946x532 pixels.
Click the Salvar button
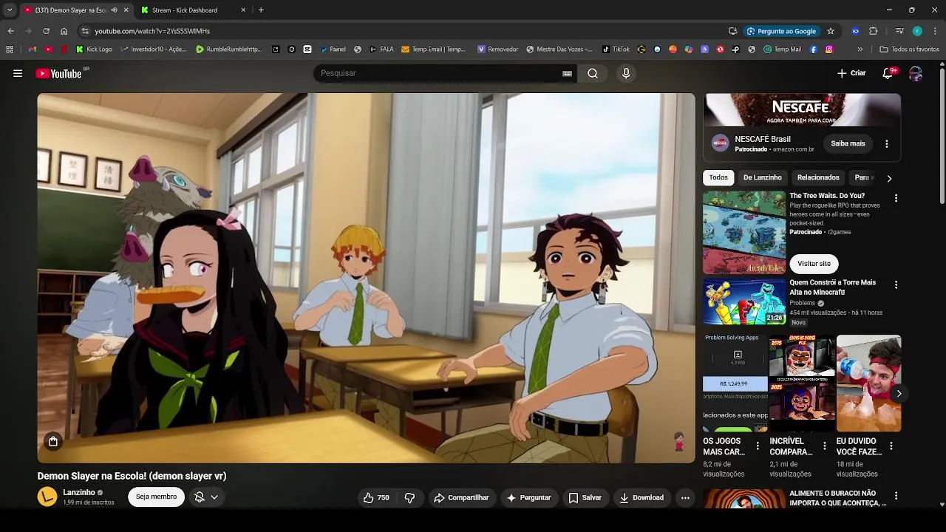coord(585,497)
